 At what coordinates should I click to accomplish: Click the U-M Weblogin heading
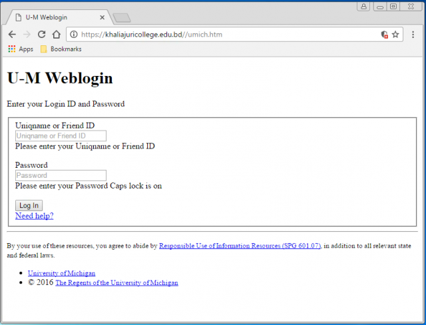(x=60, y=78)
